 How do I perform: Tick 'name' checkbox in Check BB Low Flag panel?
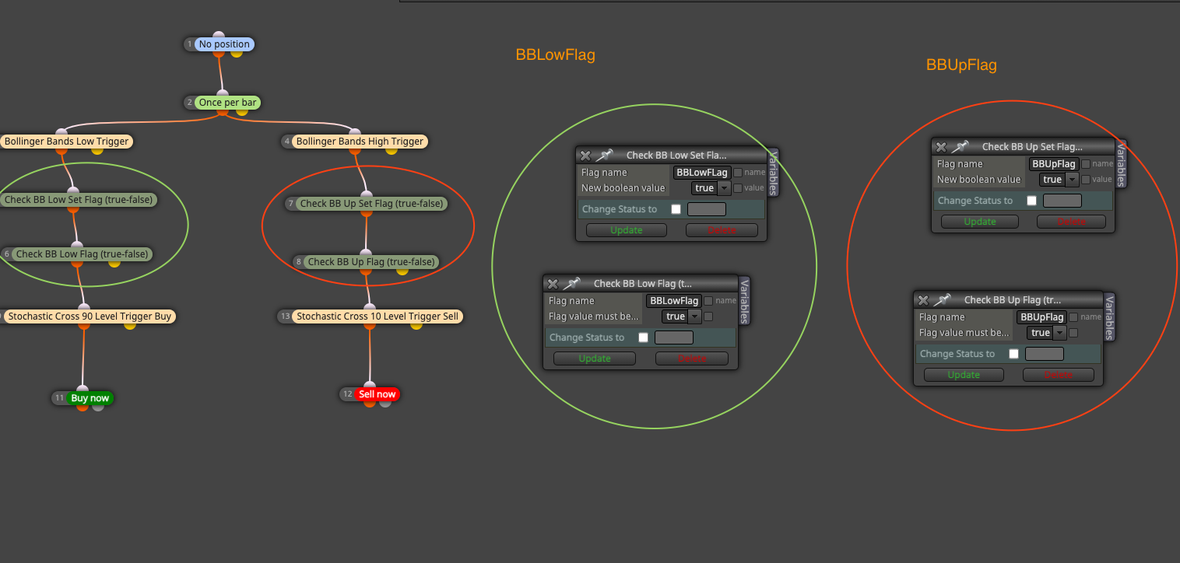coord(708,301)
